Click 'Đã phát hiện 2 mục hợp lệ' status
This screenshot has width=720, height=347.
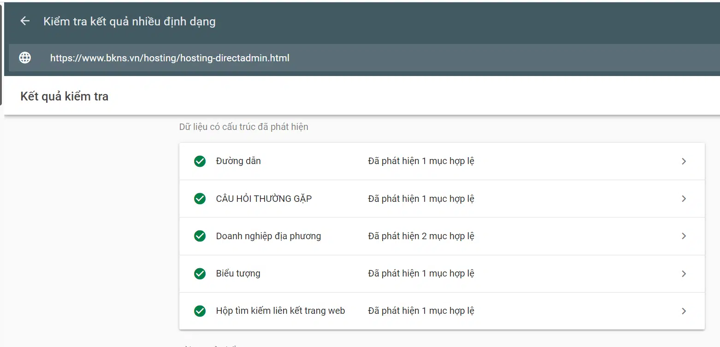pyautogui.click(x=421, y=236)
